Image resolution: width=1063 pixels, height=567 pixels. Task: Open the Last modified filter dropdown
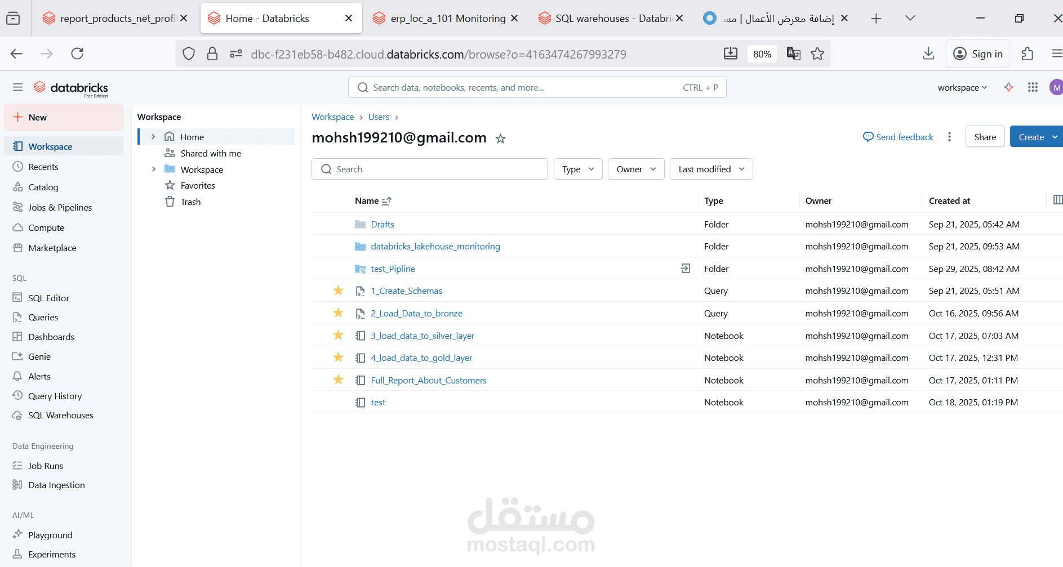click(711, 169)
